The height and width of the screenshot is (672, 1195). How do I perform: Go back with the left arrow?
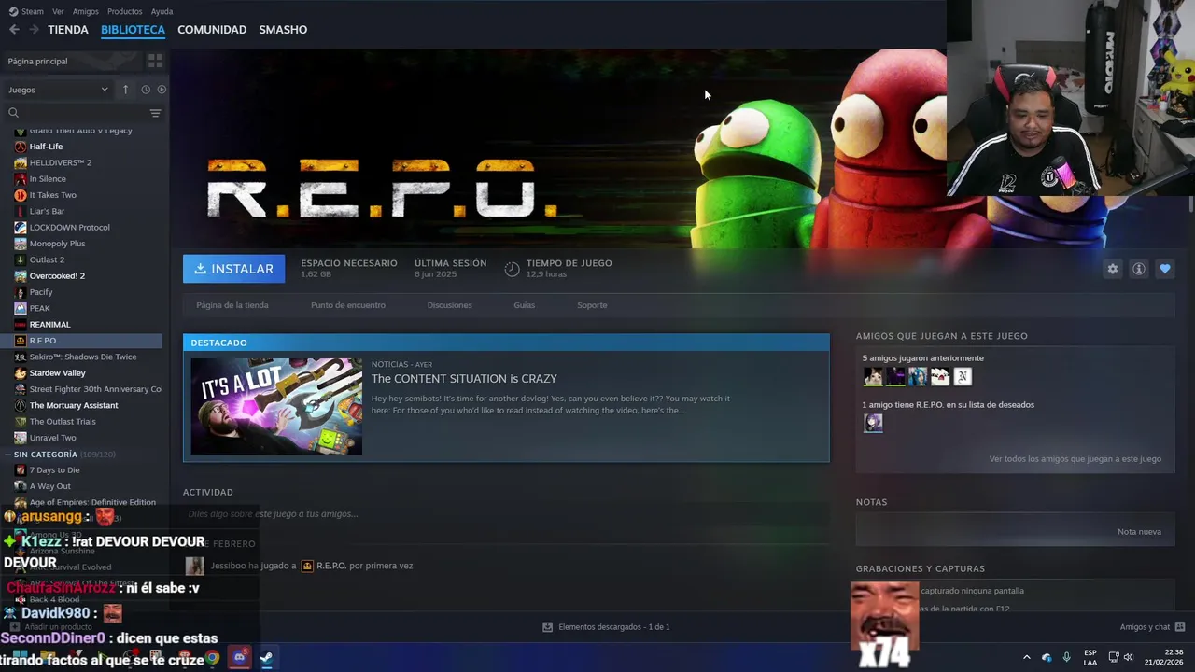pyautogui.click(x=14, y=30)
